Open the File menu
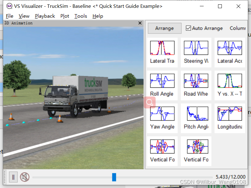The height and width of the screenshot is (188, 251). coord(9,16)
